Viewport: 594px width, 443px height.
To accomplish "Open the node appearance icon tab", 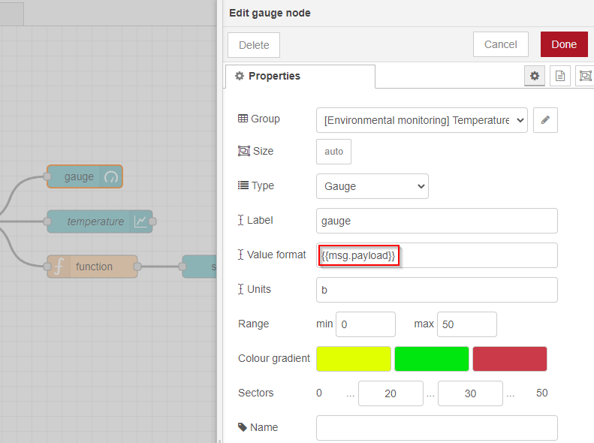I will pos(585,76).
